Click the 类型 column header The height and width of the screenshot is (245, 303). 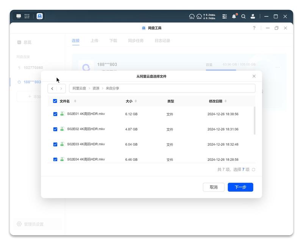171,101
